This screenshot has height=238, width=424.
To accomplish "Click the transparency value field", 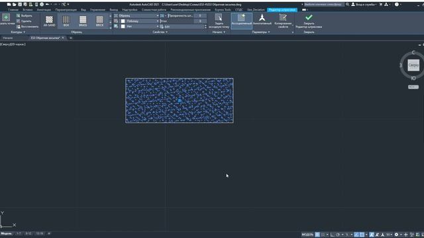I will click(201, 16).
